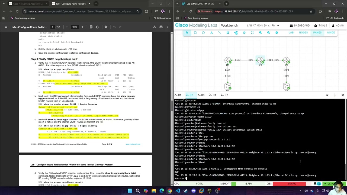Click the PDF vertical scrollbar thumb
Screen dimensions: 347x195
pyautogui.click(x=172, y=106)
